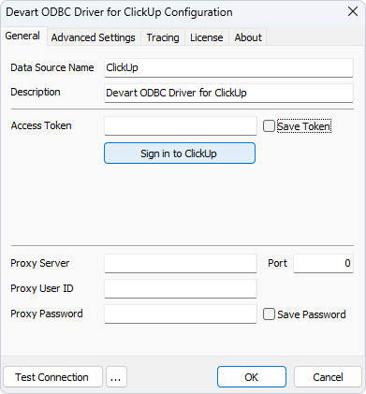Click the Proxy Password field

point(181,314)
